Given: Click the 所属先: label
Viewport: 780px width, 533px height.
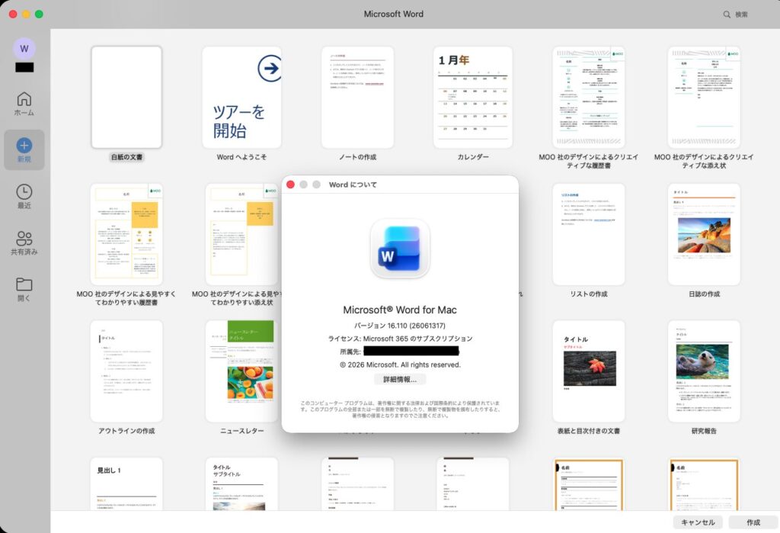Looking at the screenshot, I should [x=350, y=352].
